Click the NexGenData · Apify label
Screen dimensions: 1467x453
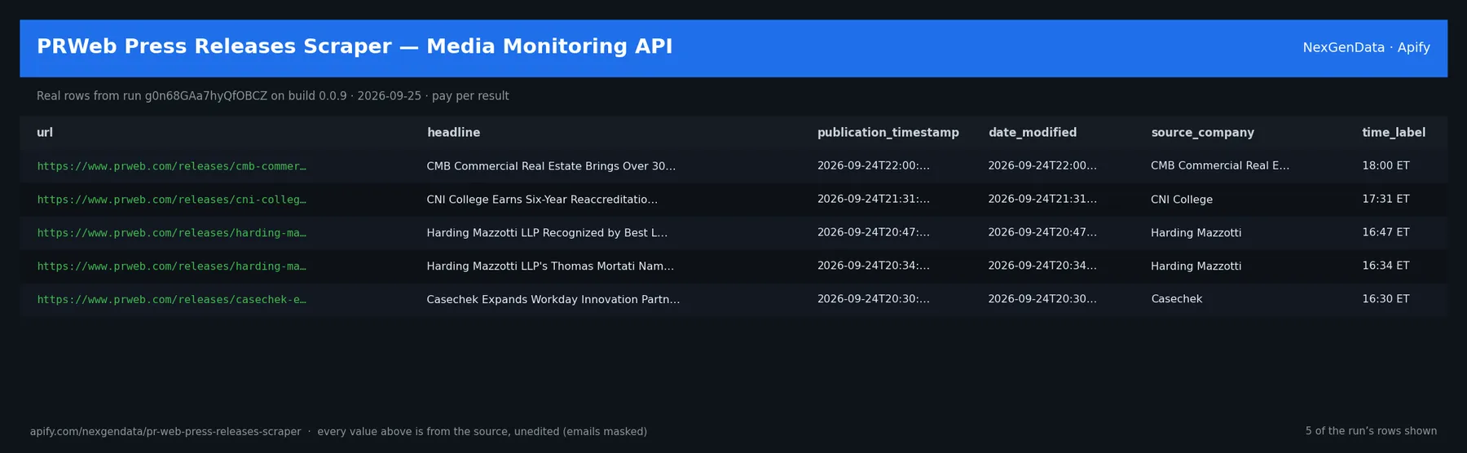(x=1366, y=48)
